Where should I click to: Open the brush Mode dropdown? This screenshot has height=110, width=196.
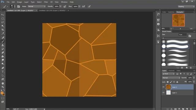click(37, 6)
